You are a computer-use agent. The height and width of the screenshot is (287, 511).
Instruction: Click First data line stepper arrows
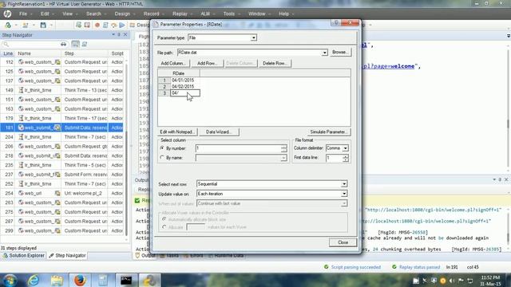click(x=345, y=158)
